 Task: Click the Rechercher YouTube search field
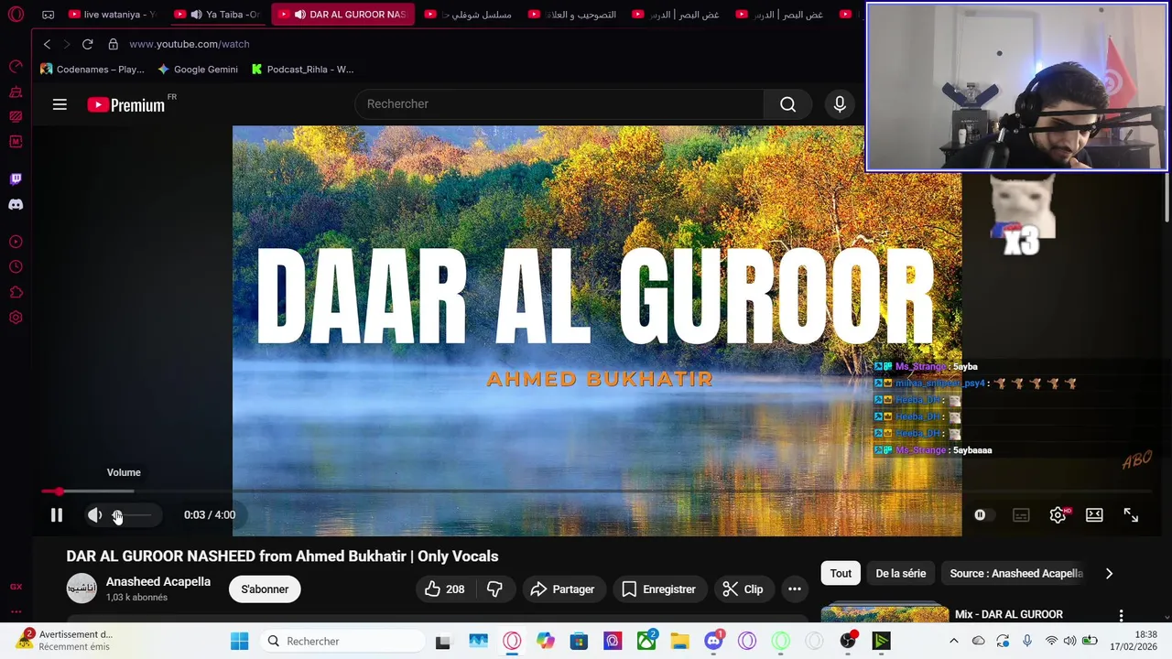click(559, 104)
